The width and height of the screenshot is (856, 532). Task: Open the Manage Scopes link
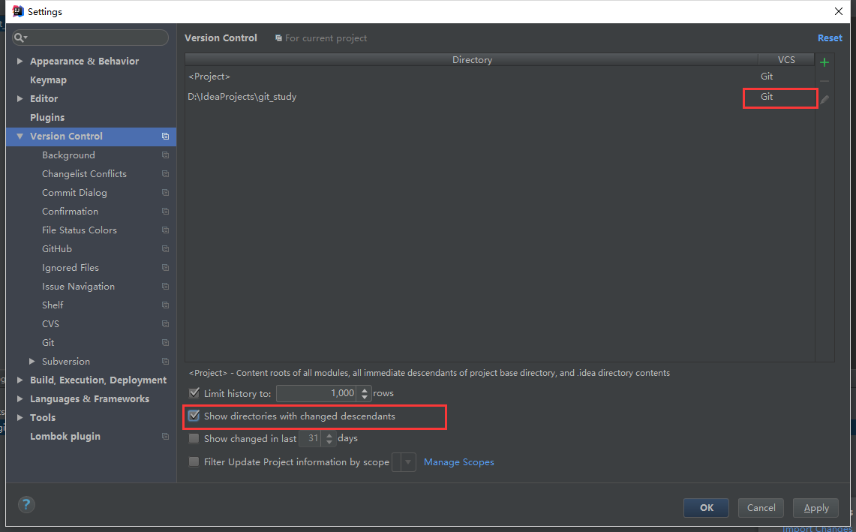click(458, 462)
